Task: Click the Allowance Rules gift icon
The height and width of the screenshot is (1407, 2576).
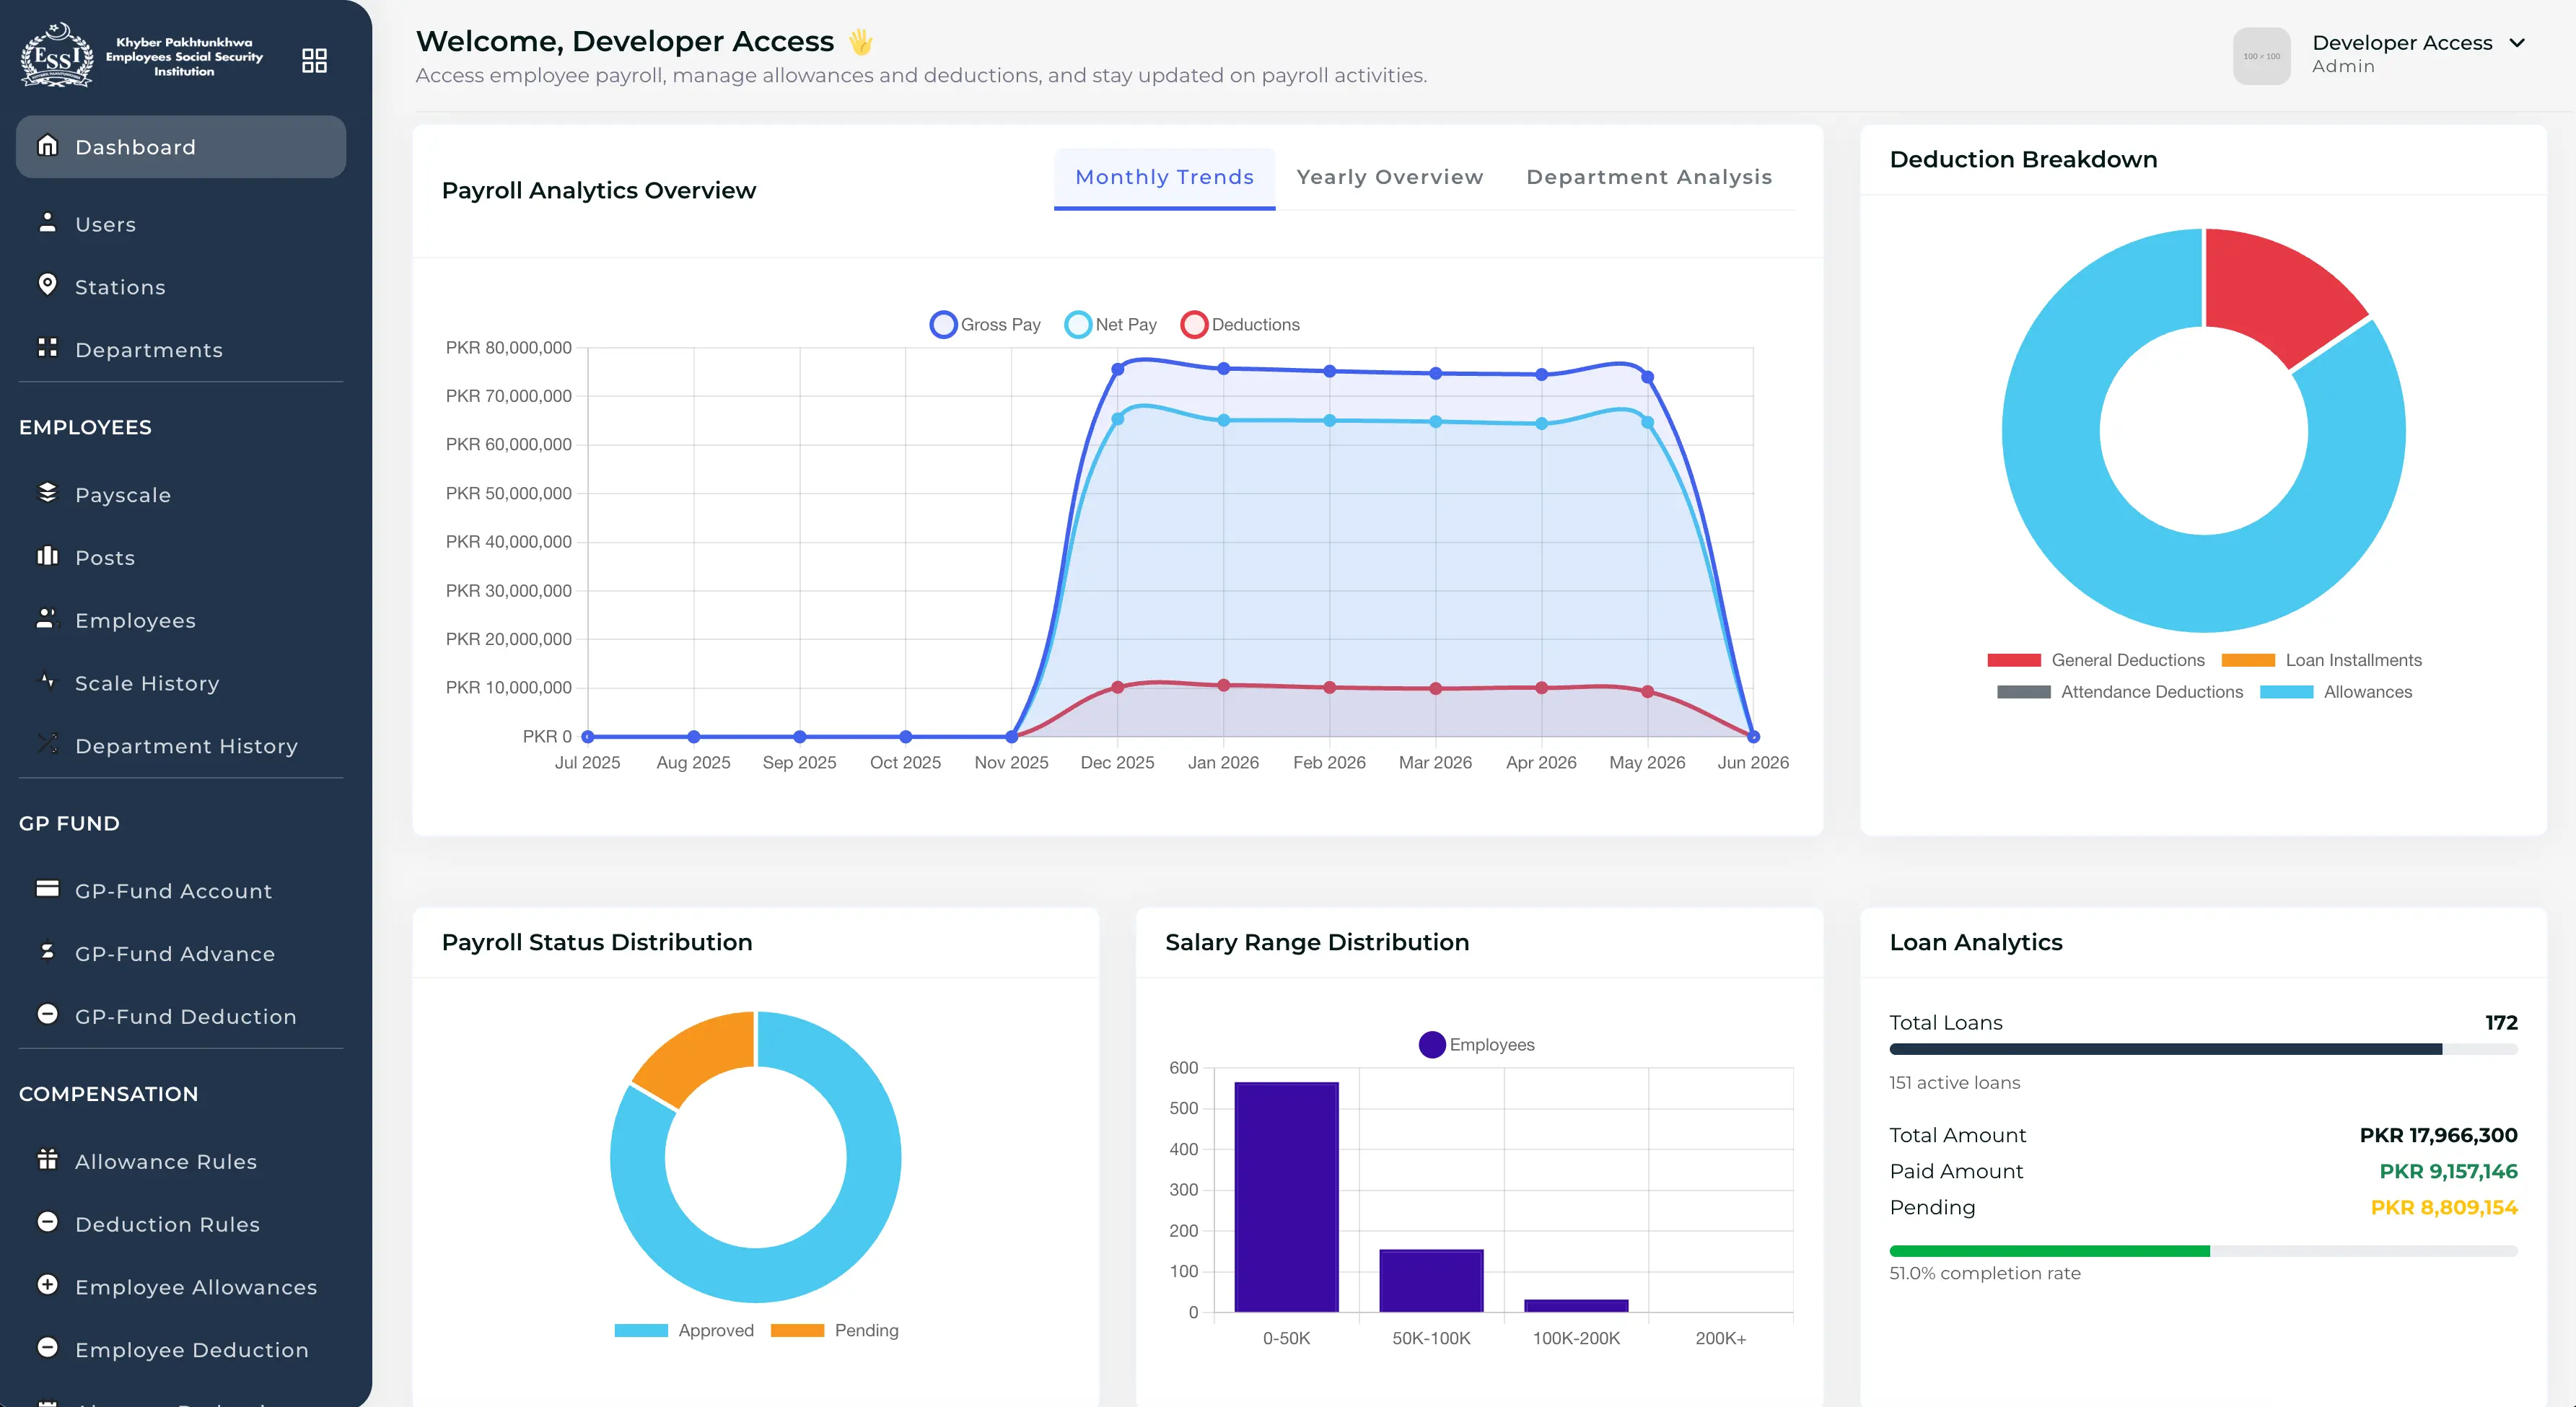Action: [x=47, y=1159]
